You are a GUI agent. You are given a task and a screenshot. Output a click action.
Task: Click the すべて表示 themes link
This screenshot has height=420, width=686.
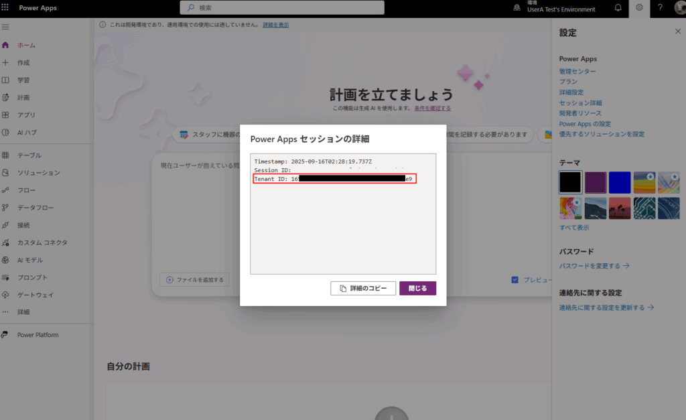(574, 228)
